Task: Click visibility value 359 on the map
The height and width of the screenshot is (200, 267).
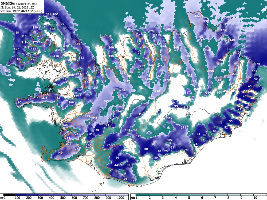Action: coord(130,29)
